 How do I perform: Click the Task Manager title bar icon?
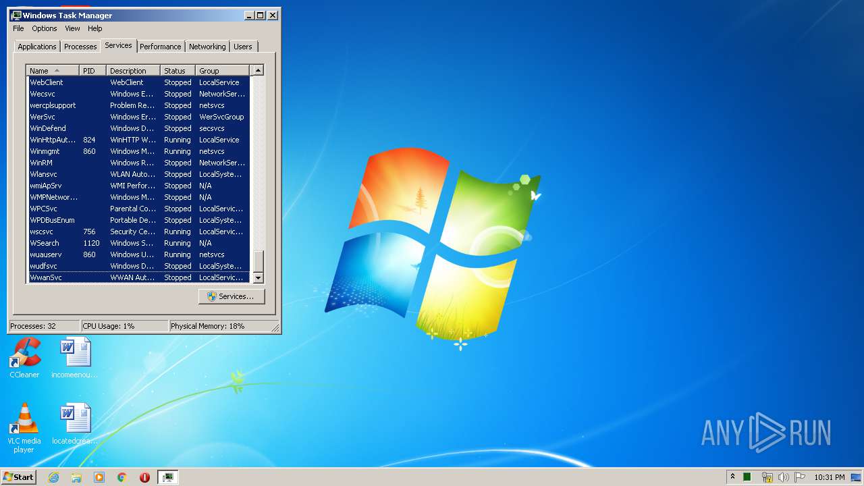16,15
